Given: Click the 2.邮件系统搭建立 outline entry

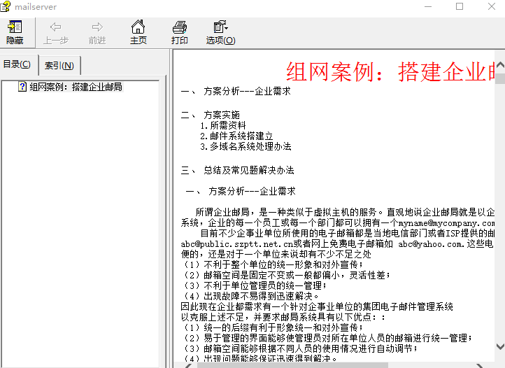Looking at the screenshot, I should 236,136.
